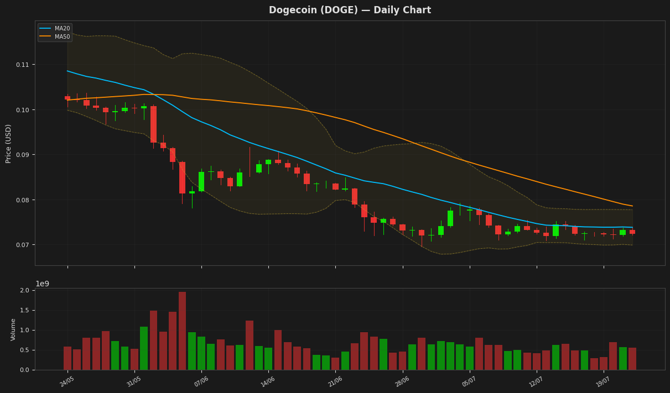This screenshot has width=670, height=393.
Task: Click the 0.07 price tick label
Action: click(x=23, y=245)
